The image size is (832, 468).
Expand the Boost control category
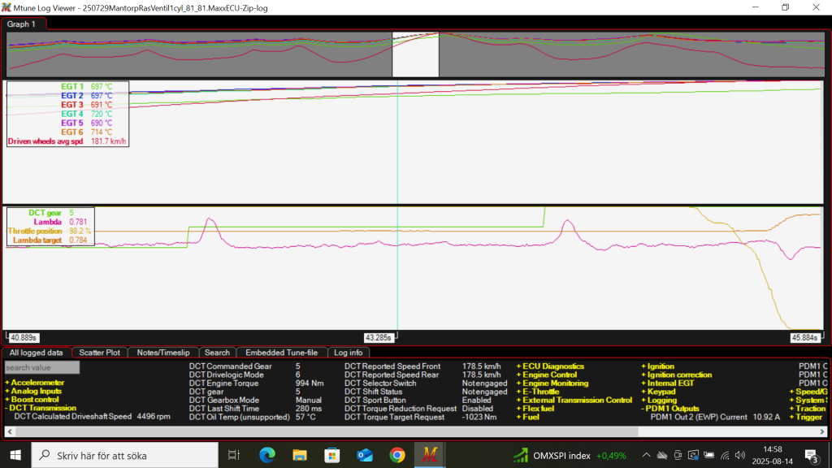click(x=32, y=400)
